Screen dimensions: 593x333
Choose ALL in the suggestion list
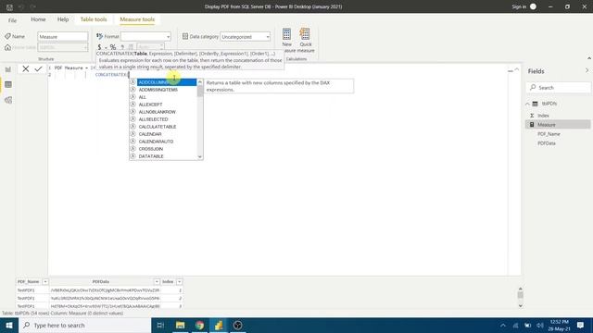click(163, 97)
